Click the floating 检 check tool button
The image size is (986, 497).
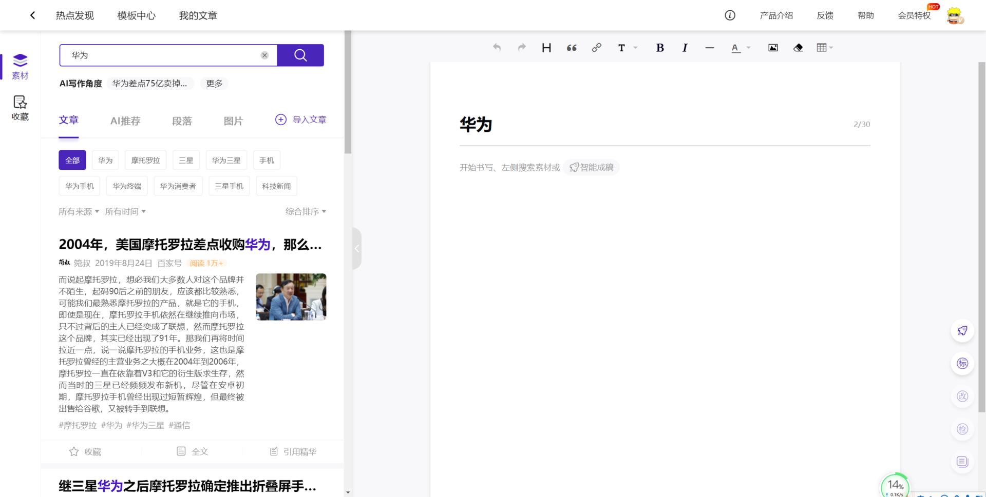click(962, 429)
